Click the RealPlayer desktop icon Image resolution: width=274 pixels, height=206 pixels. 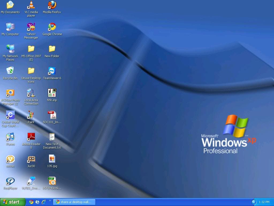point(10,181)
